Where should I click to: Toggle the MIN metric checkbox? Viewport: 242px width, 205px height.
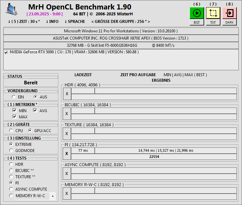14,110
